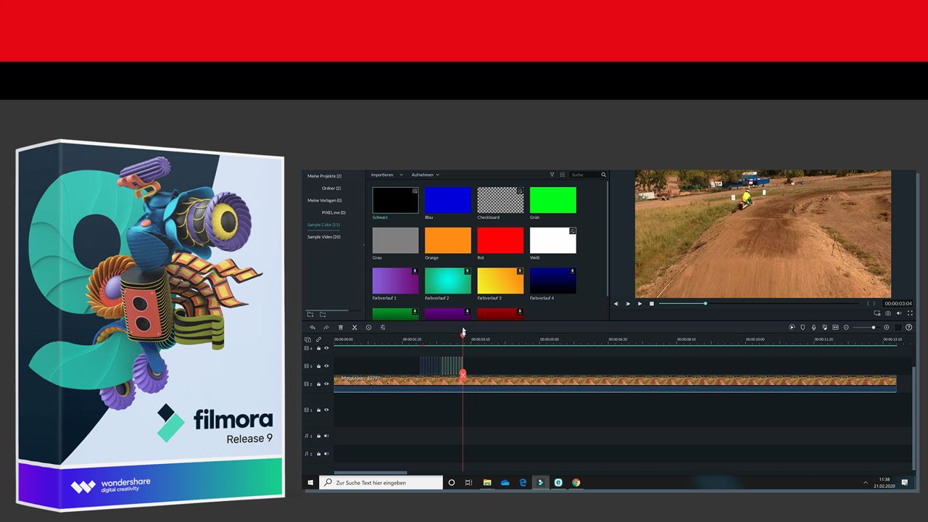
Task: Select the Delete trash icon in timeline toolbar
Action: click(x=341, y=327)
